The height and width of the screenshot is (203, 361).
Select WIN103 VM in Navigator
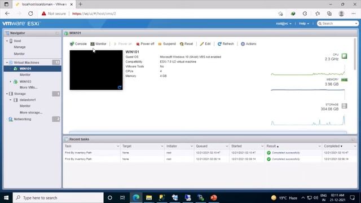[x=25, y=81]
